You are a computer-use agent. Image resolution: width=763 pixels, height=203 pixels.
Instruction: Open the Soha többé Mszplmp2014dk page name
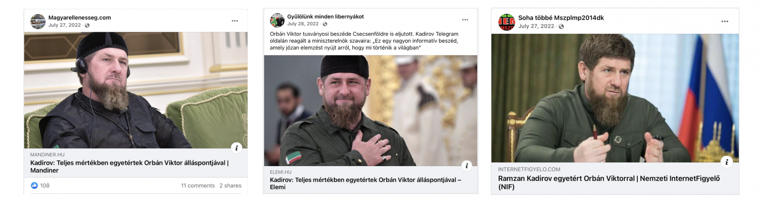561,18
